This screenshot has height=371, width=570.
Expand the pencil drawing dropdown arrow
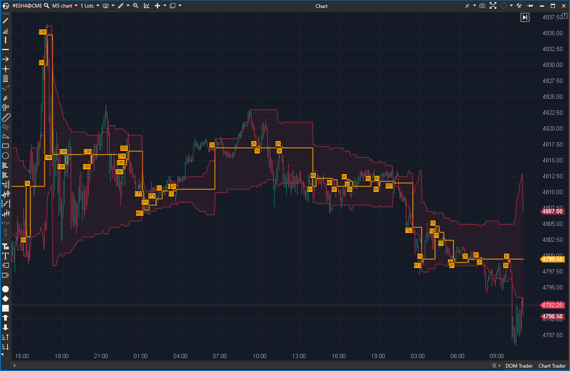[128, 6]
